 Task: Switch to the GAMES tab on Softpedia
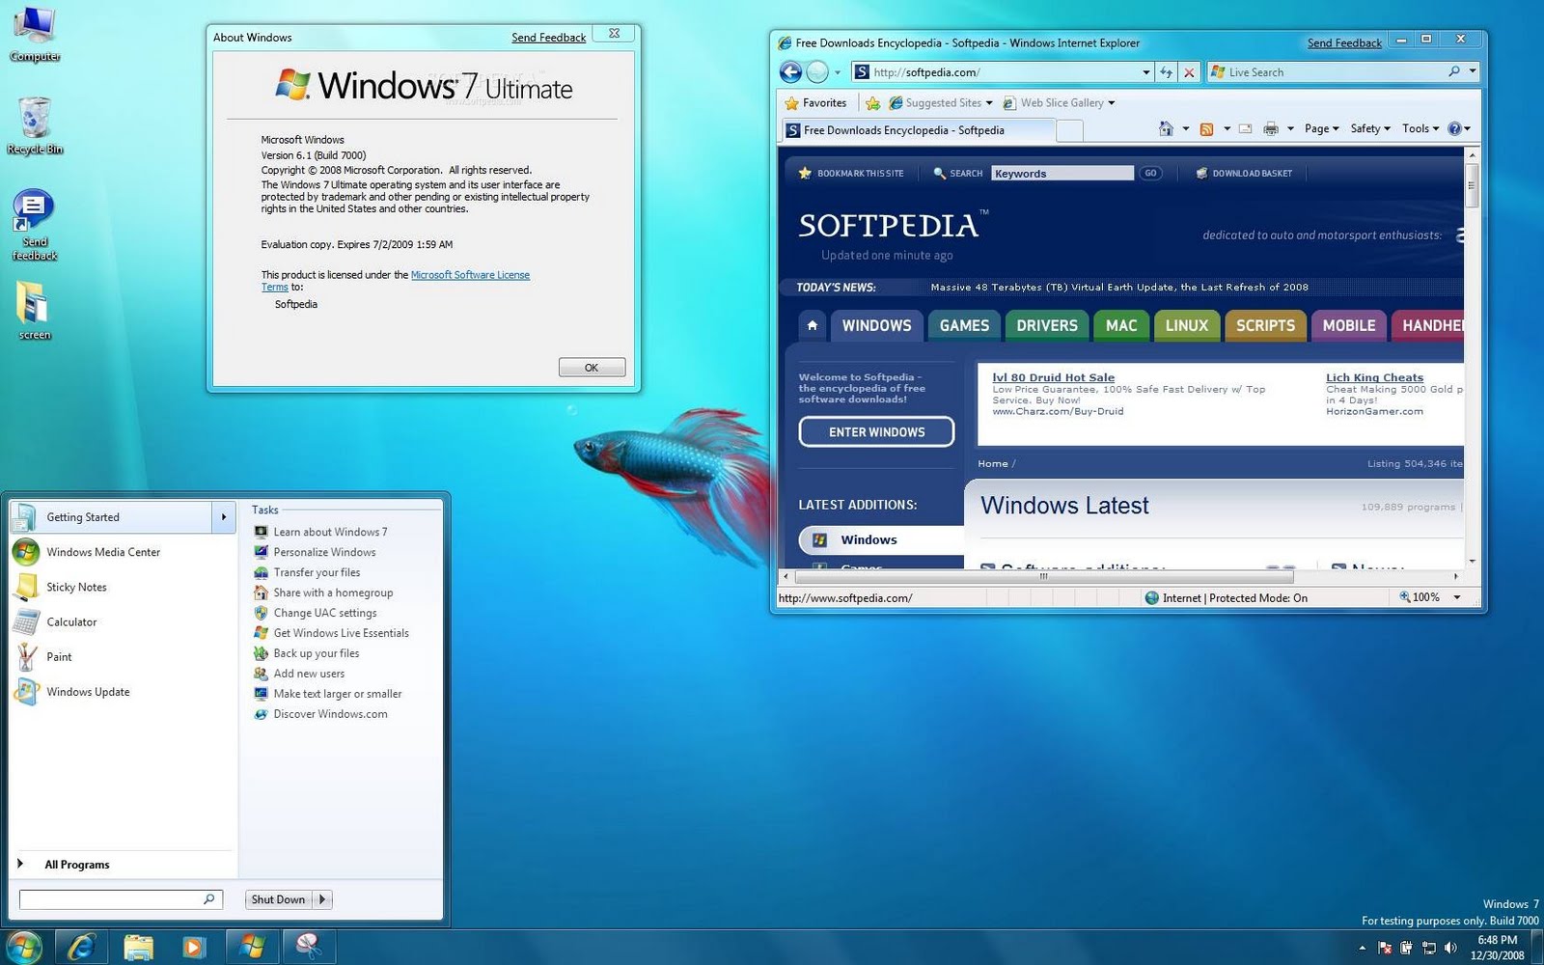(962, 325)
